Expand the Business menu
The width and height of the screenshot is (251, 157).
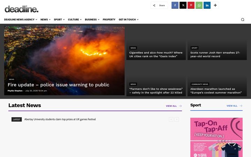(92, 20)
